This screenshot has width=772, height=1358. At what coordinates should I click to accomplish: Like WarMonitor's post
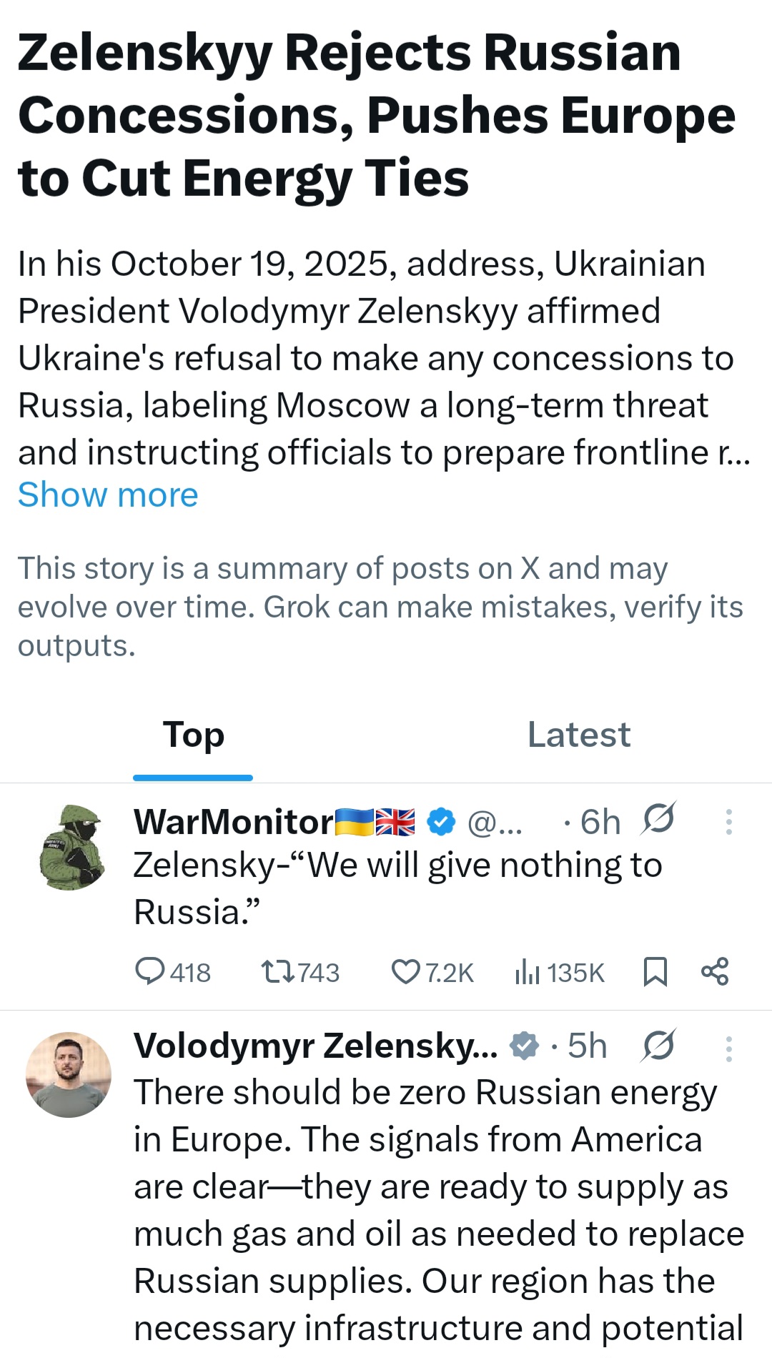(x=406, y=972)
